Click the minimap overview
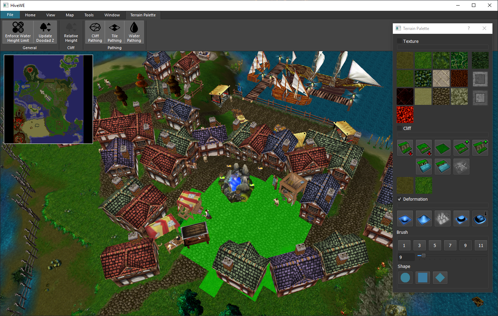 [x=48, y=99]
